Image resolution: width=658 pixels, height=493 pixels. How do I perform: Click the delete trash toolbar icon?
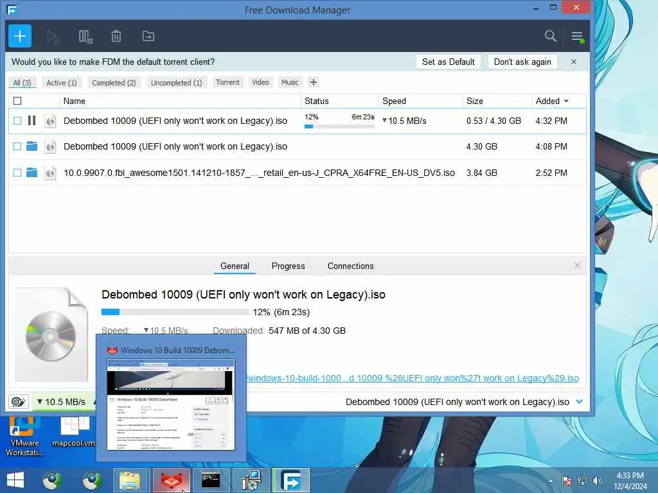(x=116, y=37)
